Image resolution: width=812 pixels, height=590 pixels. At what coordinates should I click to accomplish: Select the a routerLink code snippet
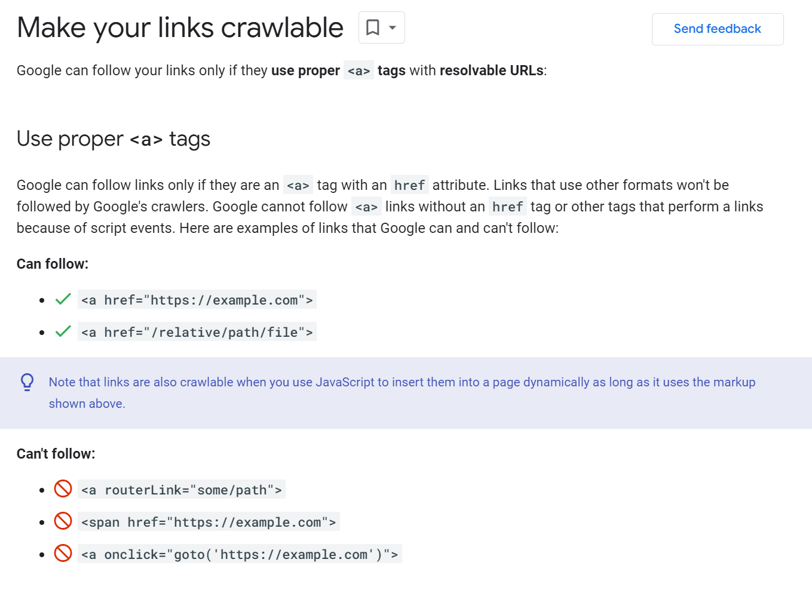coord(182,489)
